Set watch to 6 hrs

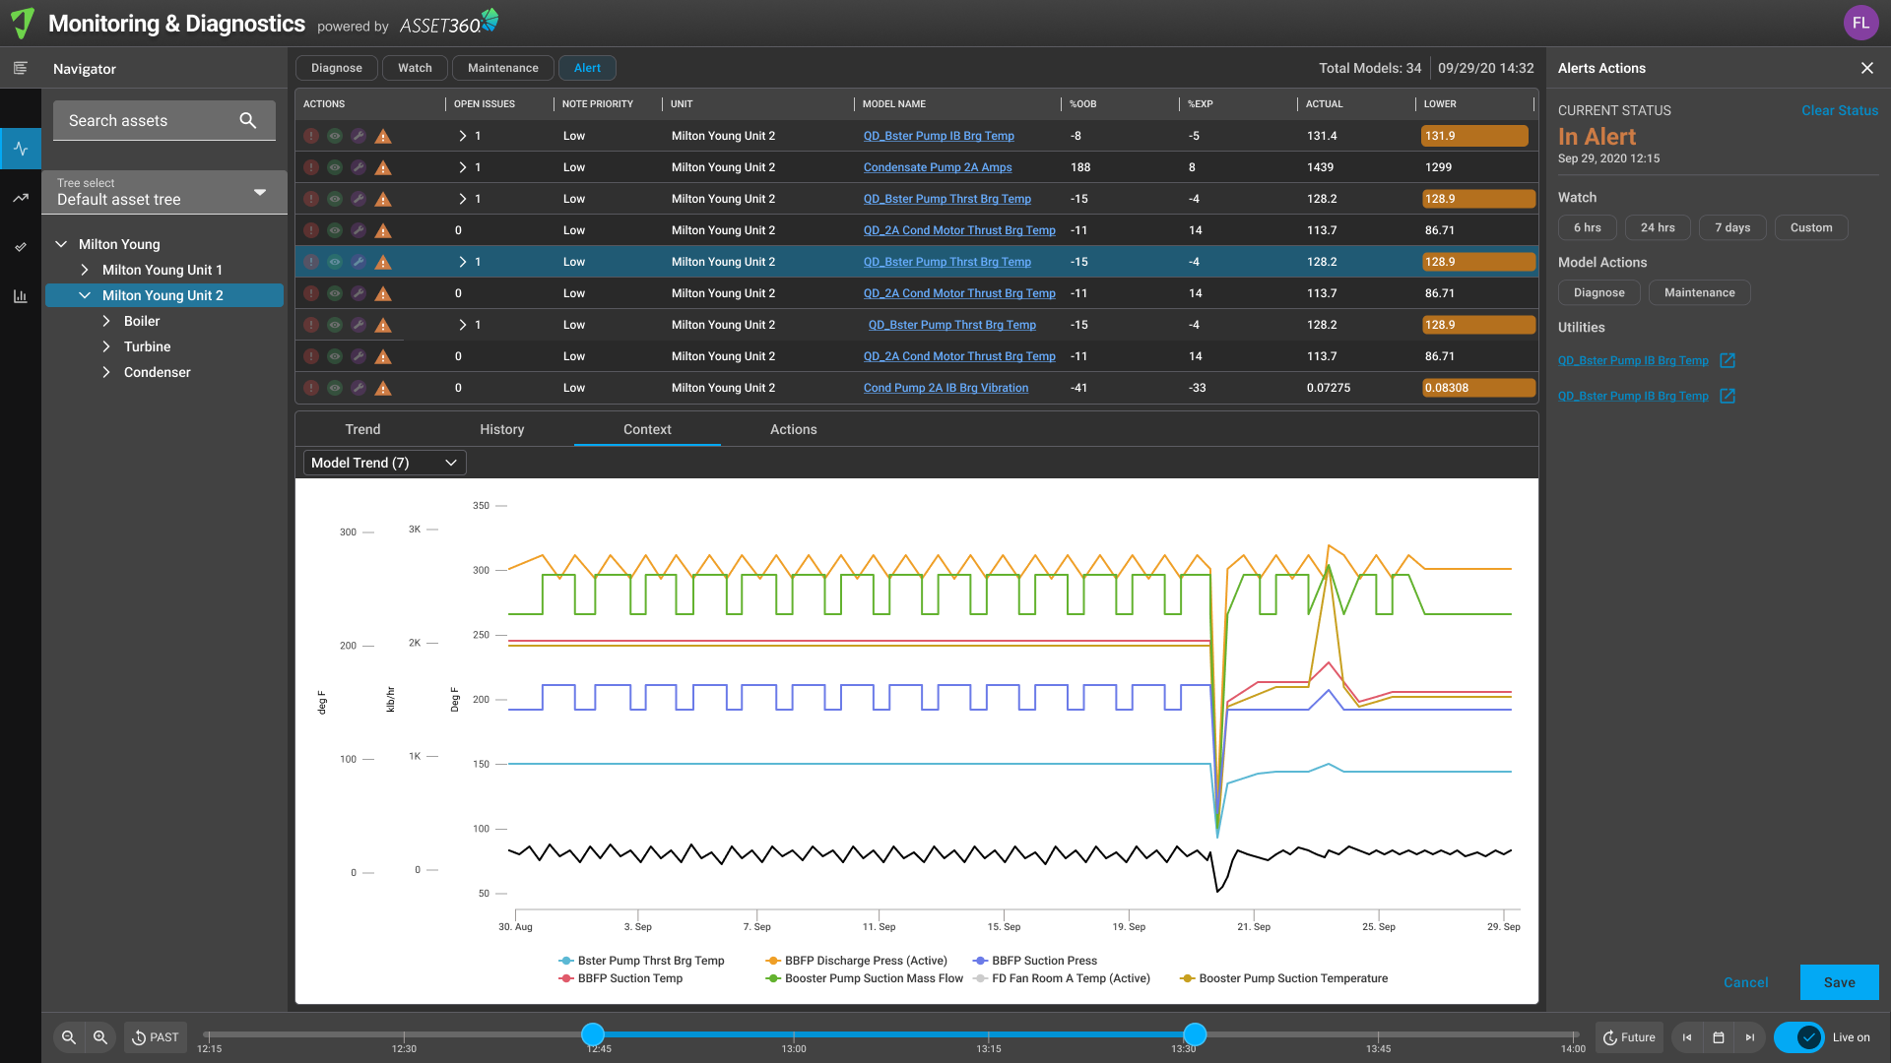1588,227
